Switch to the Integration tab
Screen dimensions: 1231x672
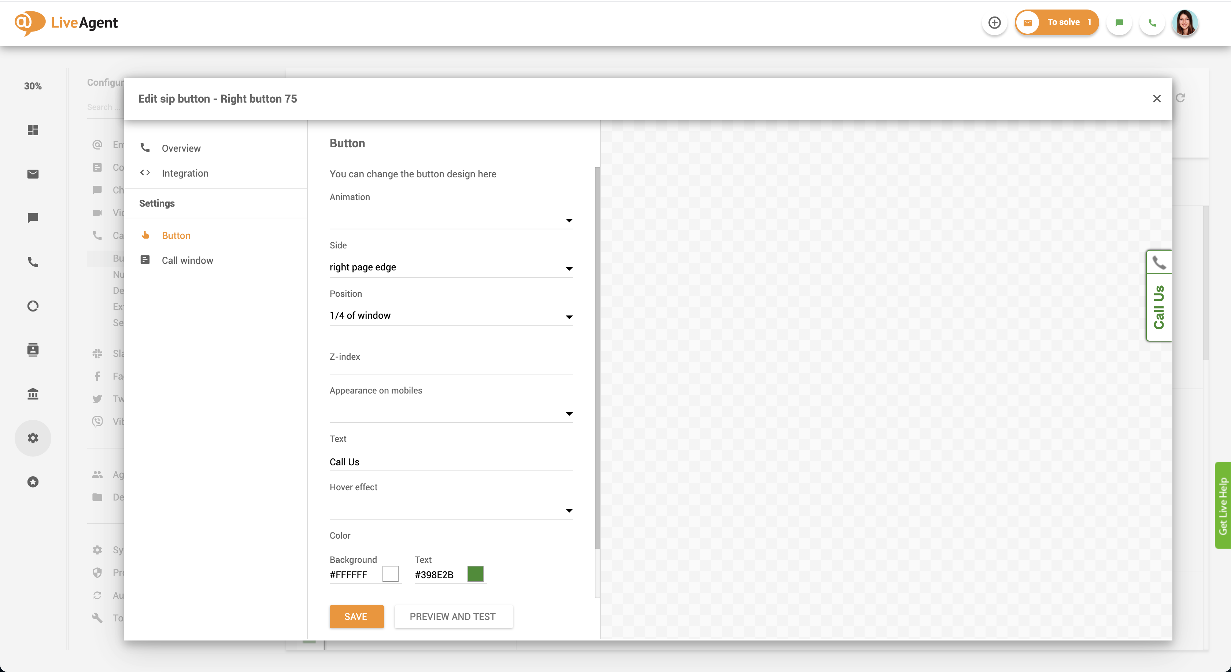185,173
